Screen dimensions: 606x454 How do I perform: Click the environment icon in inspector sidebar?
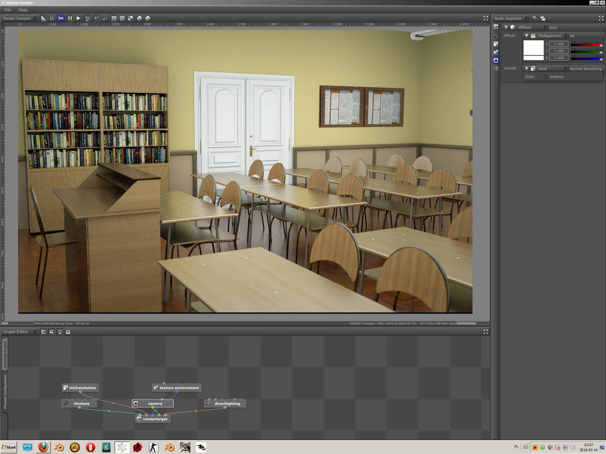click(496, 52)
